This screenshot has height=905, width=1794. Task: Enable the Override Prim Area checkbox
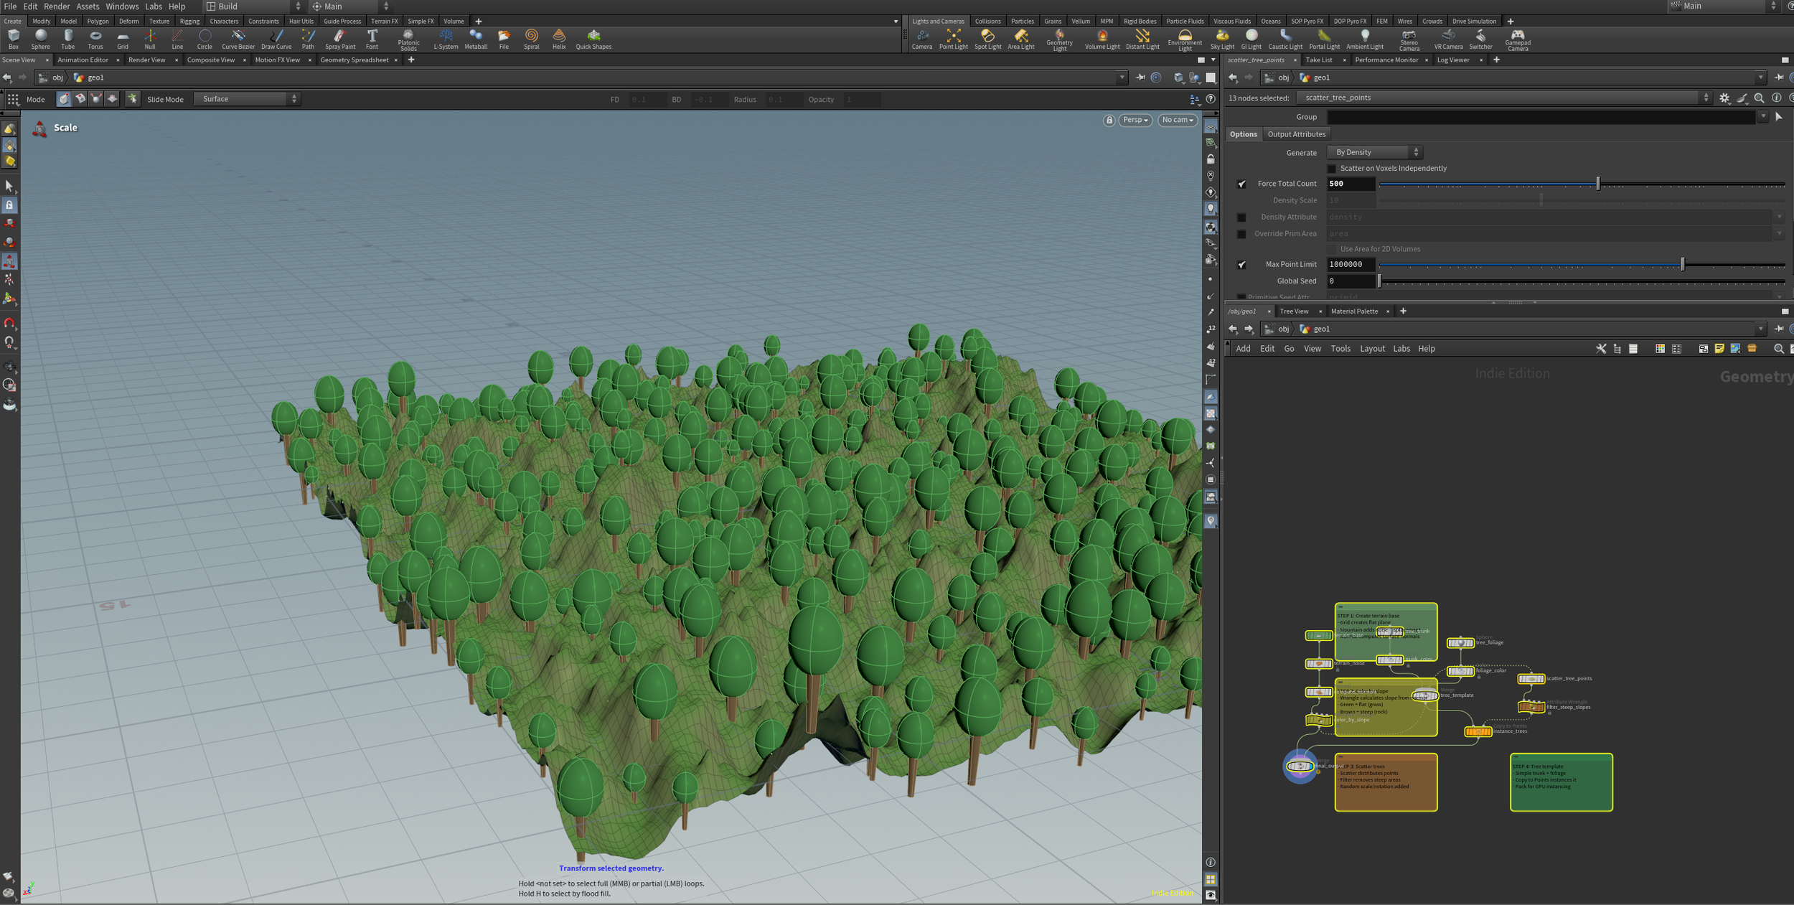click(x=1241, y=234)
